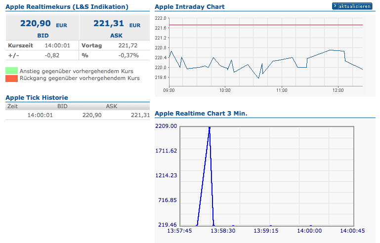The height and width of the screenshot is (243, 380).
Task: Click the Vortag value 221,72
Action: (x=127, y=45)
